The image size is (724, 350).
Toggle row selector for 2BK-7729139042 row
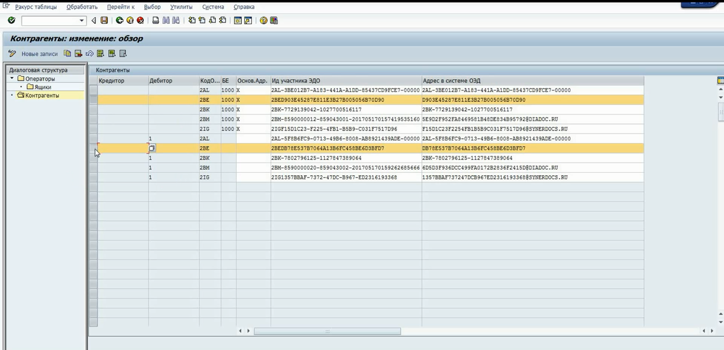[93, 110]
